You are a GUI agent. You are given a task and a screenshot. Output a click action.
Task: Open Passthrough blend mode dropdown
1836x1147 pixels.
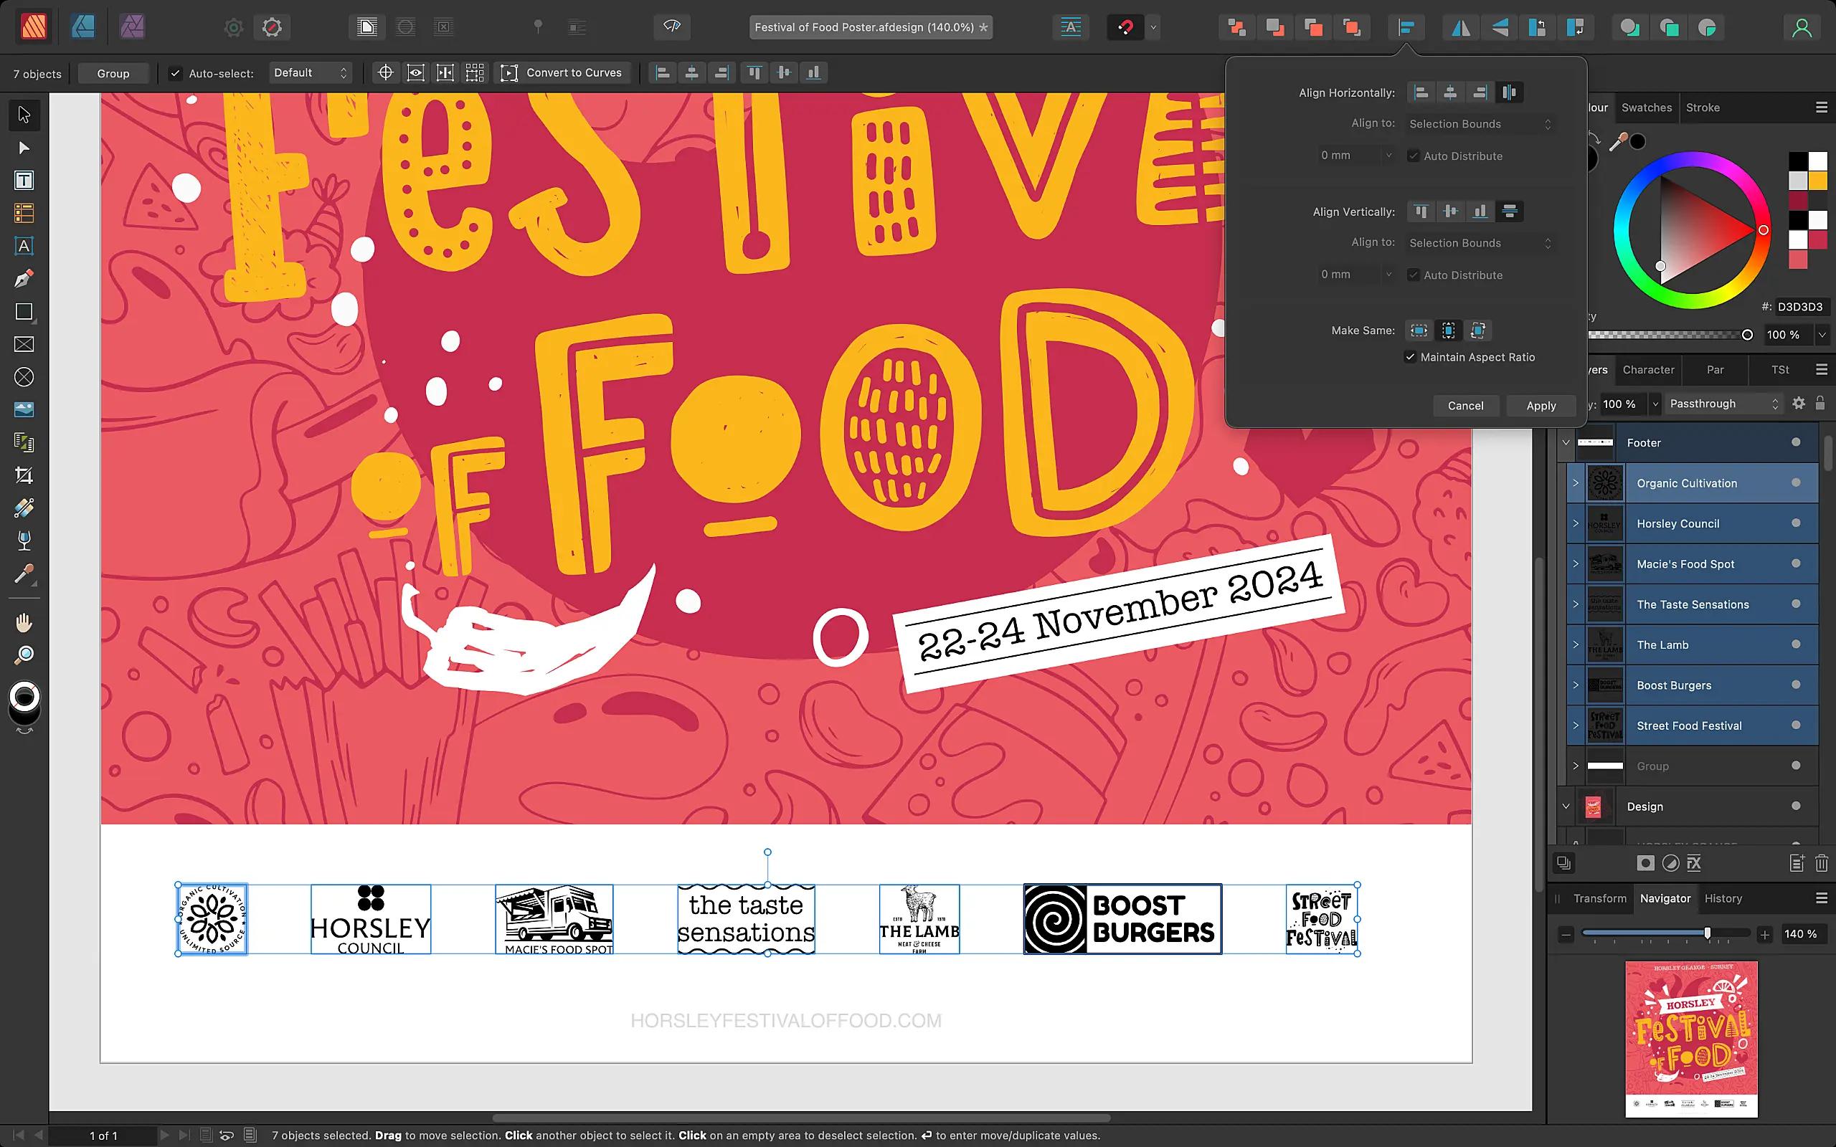click(x=1723, y=404)
